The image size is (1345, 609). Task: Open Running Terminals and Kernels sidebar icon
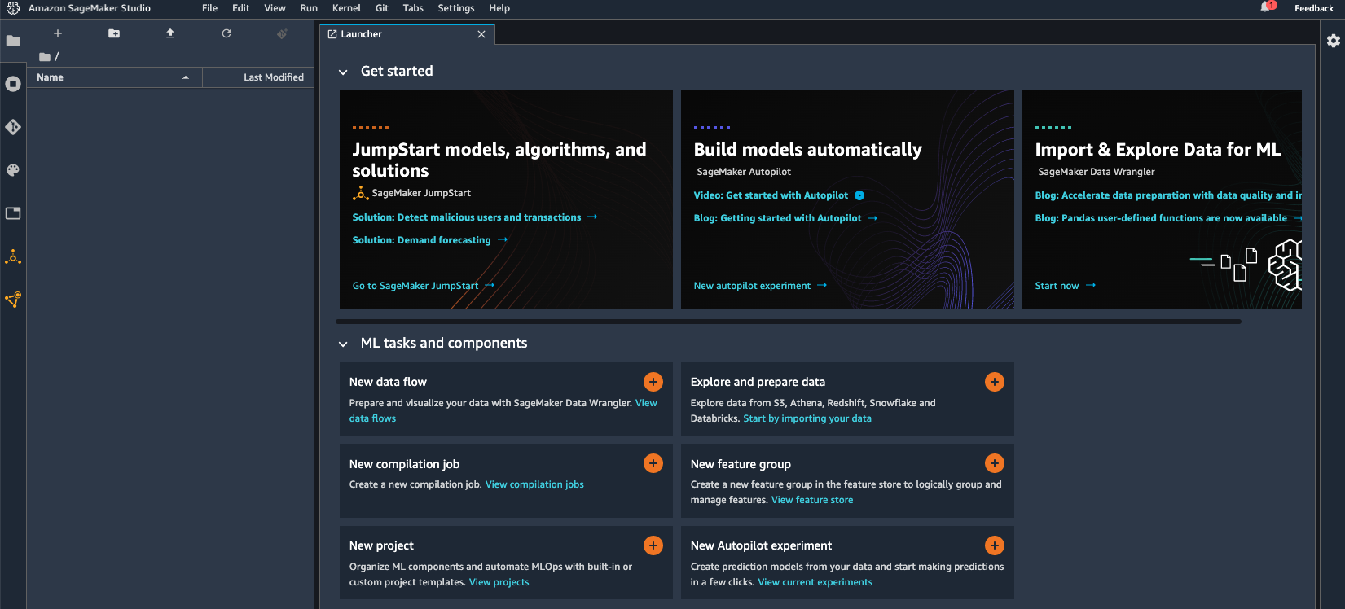click(13, 84)
